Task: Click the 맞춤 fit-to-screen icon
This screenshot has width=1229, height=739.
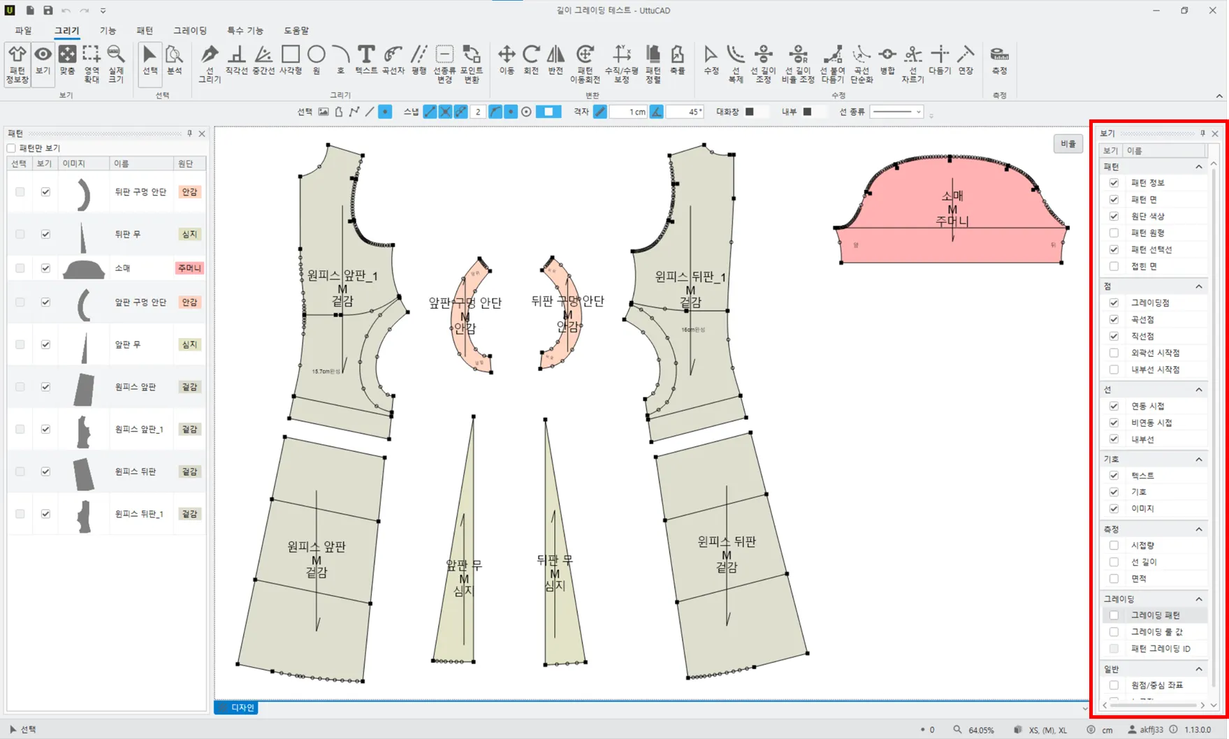Action: point(67,61)
